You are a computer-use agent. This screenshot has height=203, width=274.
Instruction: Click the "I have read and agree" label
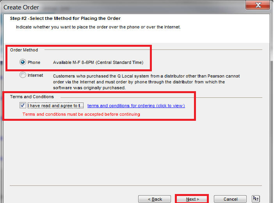(55, 106)
